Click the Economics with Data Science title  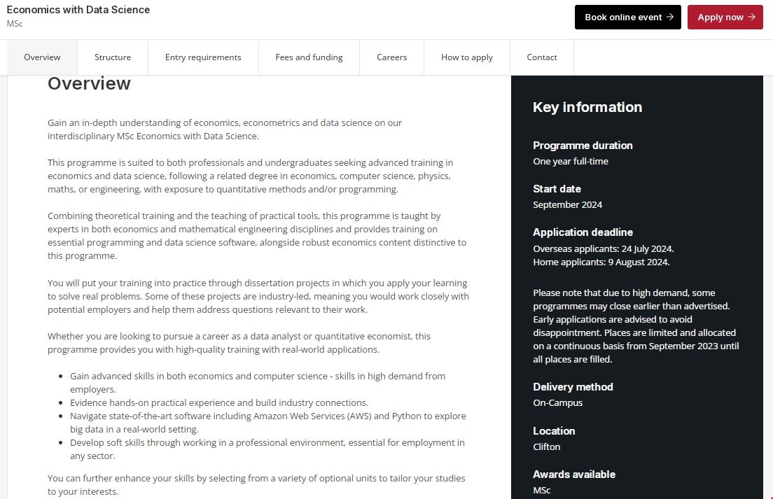click(78, 10)
